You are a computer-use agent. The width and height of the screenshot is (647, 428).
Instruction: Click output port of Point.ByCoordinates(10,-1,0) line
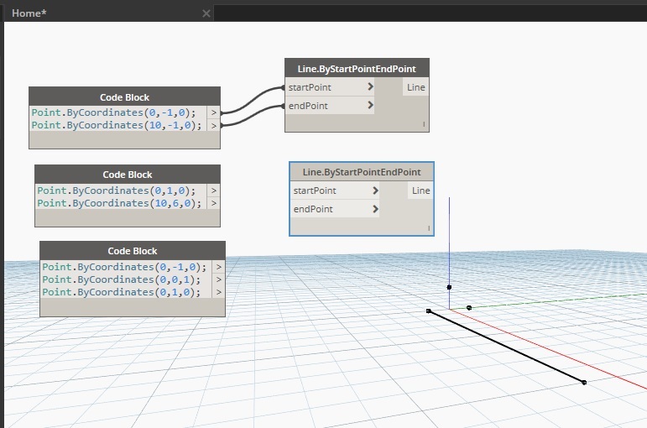coord(214,125)
